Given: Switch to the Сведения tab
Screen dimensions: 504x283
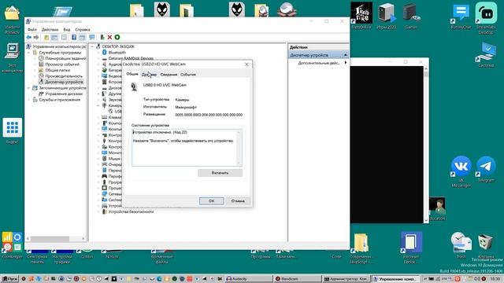Looking at the screenshot, I should pos(169,75).
